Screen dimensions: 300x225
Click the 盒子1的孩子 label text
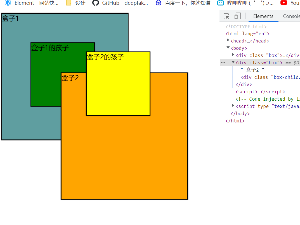50,48
